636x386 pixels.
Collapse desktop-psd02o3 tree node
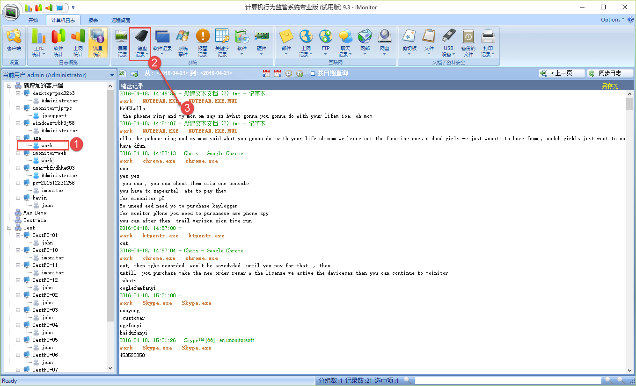[x=18, y=93]
